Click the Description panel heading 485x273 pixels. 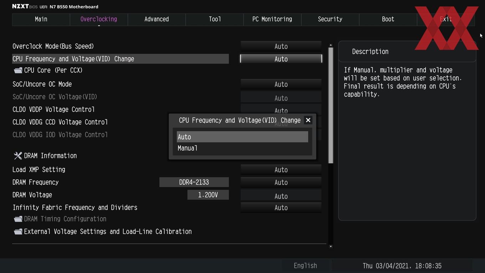[x=370, y=51]
